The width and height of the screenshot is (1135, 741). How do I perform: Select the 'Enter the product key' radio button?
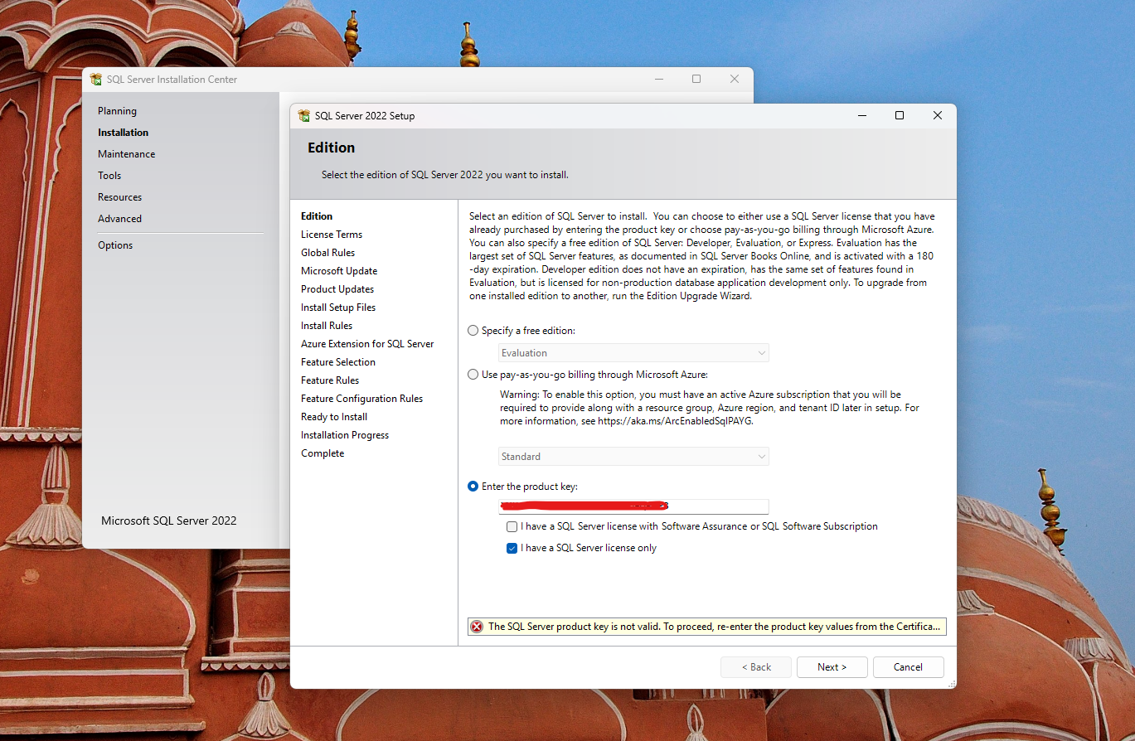(x=473, y=487)
